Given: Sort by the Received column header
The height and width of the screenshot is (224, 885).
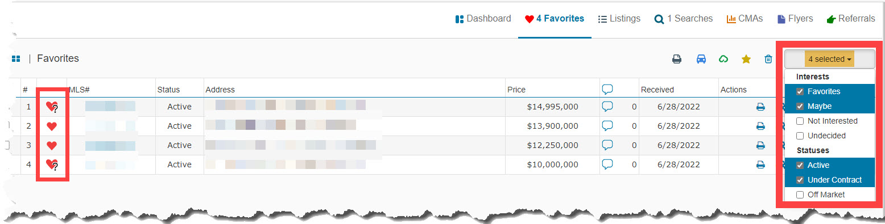Looking at the screenshot, I should [657, 90].
